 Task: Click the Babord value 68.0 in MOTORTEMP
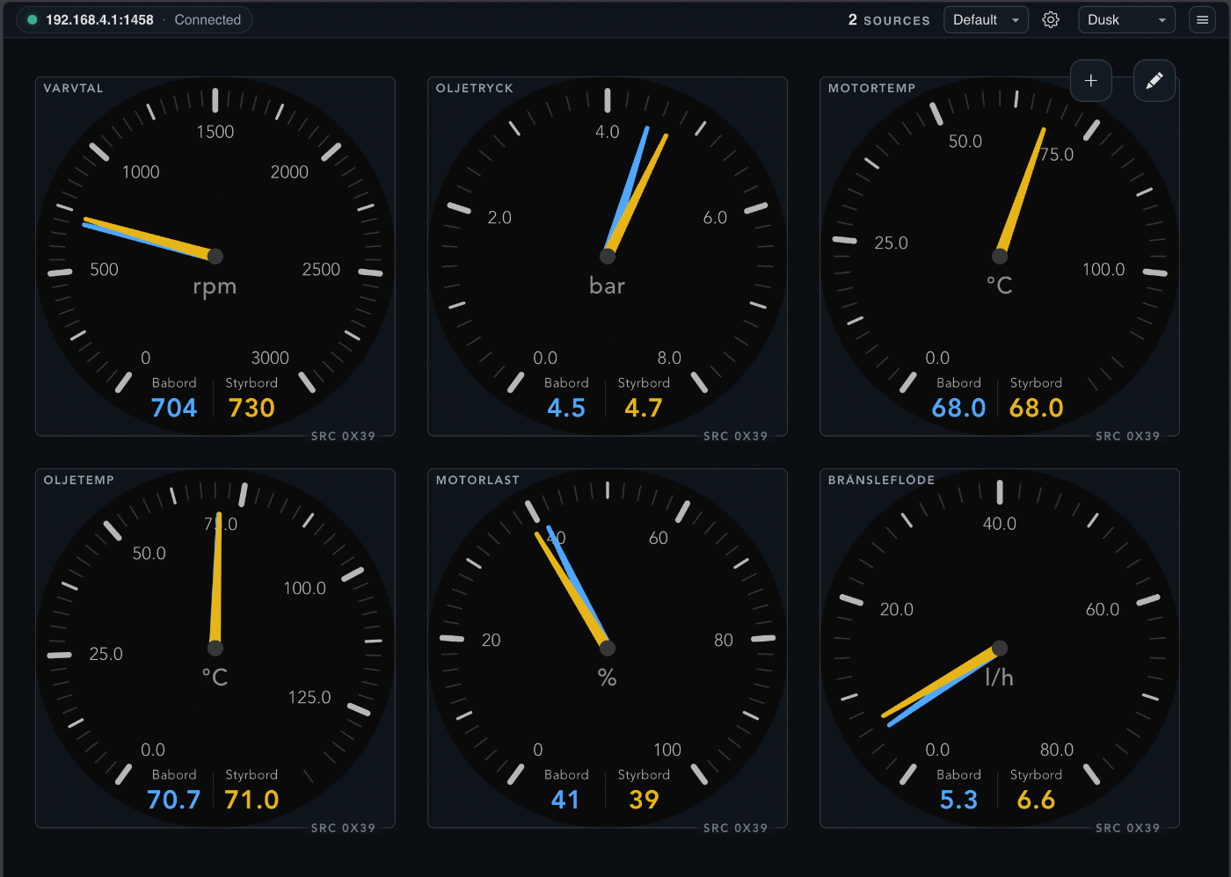click(958, 408)
